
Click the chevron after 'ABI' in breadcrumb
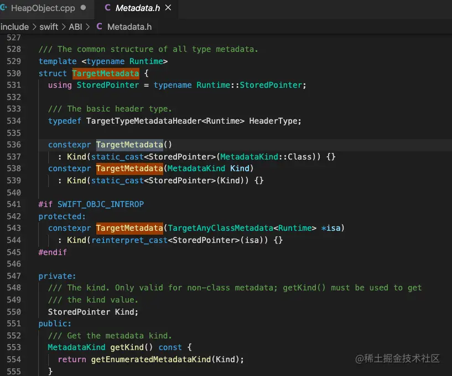[87, 27]
